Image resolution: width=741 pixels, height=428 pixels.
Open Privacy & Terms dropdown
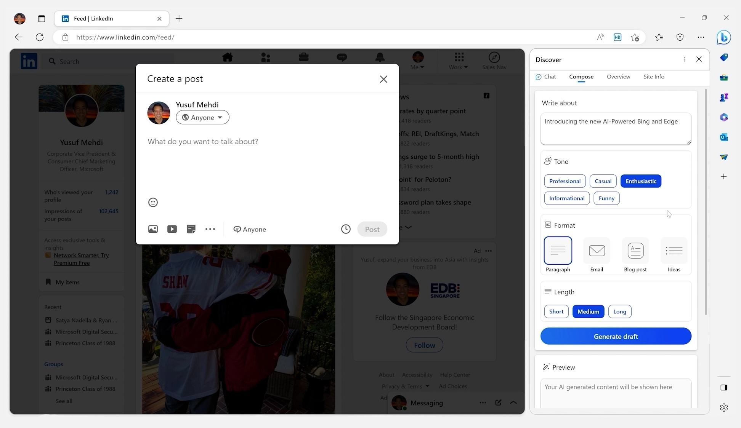[x=406, y=386]
